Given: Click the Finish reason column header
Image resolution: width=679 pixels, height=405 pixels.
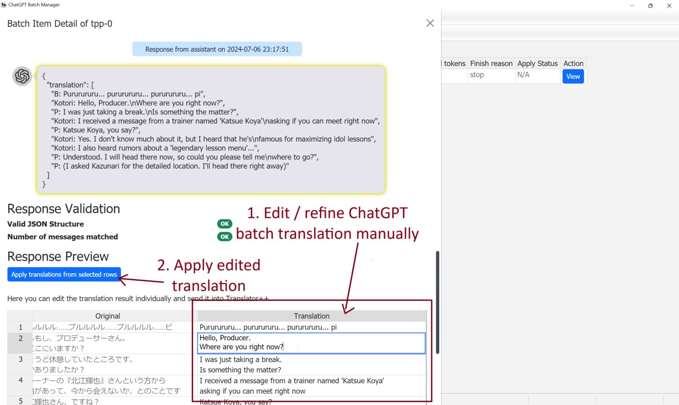Looking at the screenshot, I should point(491,63).
